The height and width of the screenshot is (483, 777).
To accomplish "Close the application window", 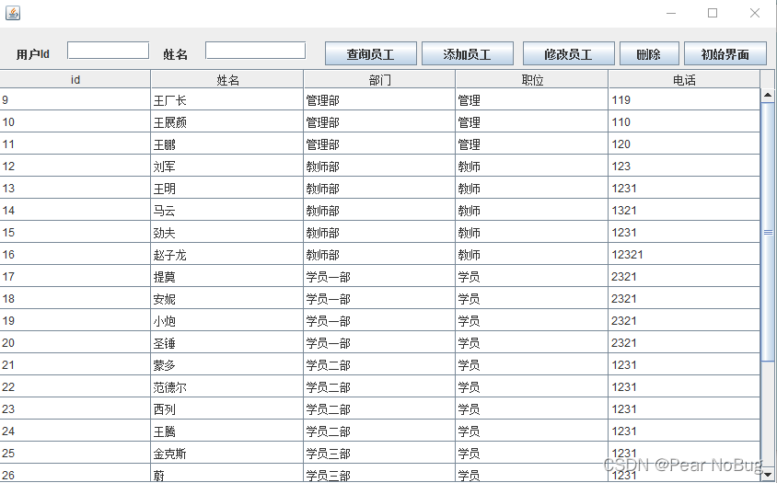I will click(x=755, y=13).
